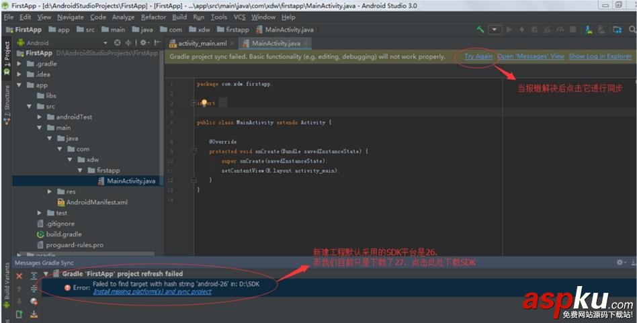
Task: Hide the Project panel with the hide icon
Action: (157, 42)
